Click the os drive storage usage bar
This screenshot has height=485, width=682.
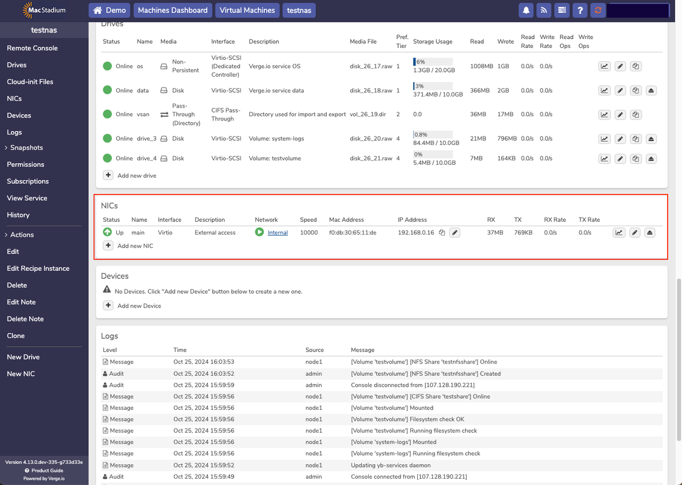pyautogui.click(x=433, y=62)
